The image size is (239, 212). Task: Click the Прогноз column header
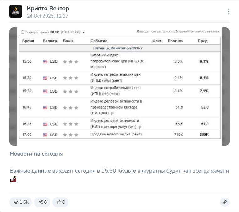tap(175, 41)
